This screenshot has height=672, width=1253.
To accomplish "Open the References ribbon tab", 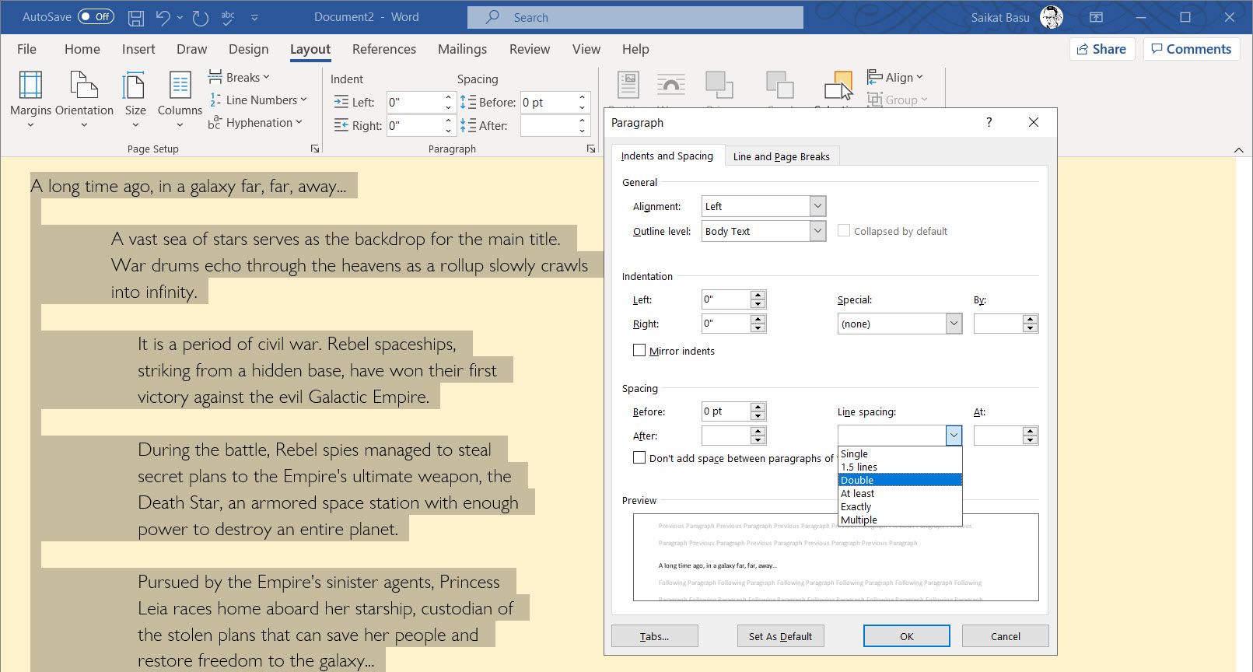I will click(383, 49).
